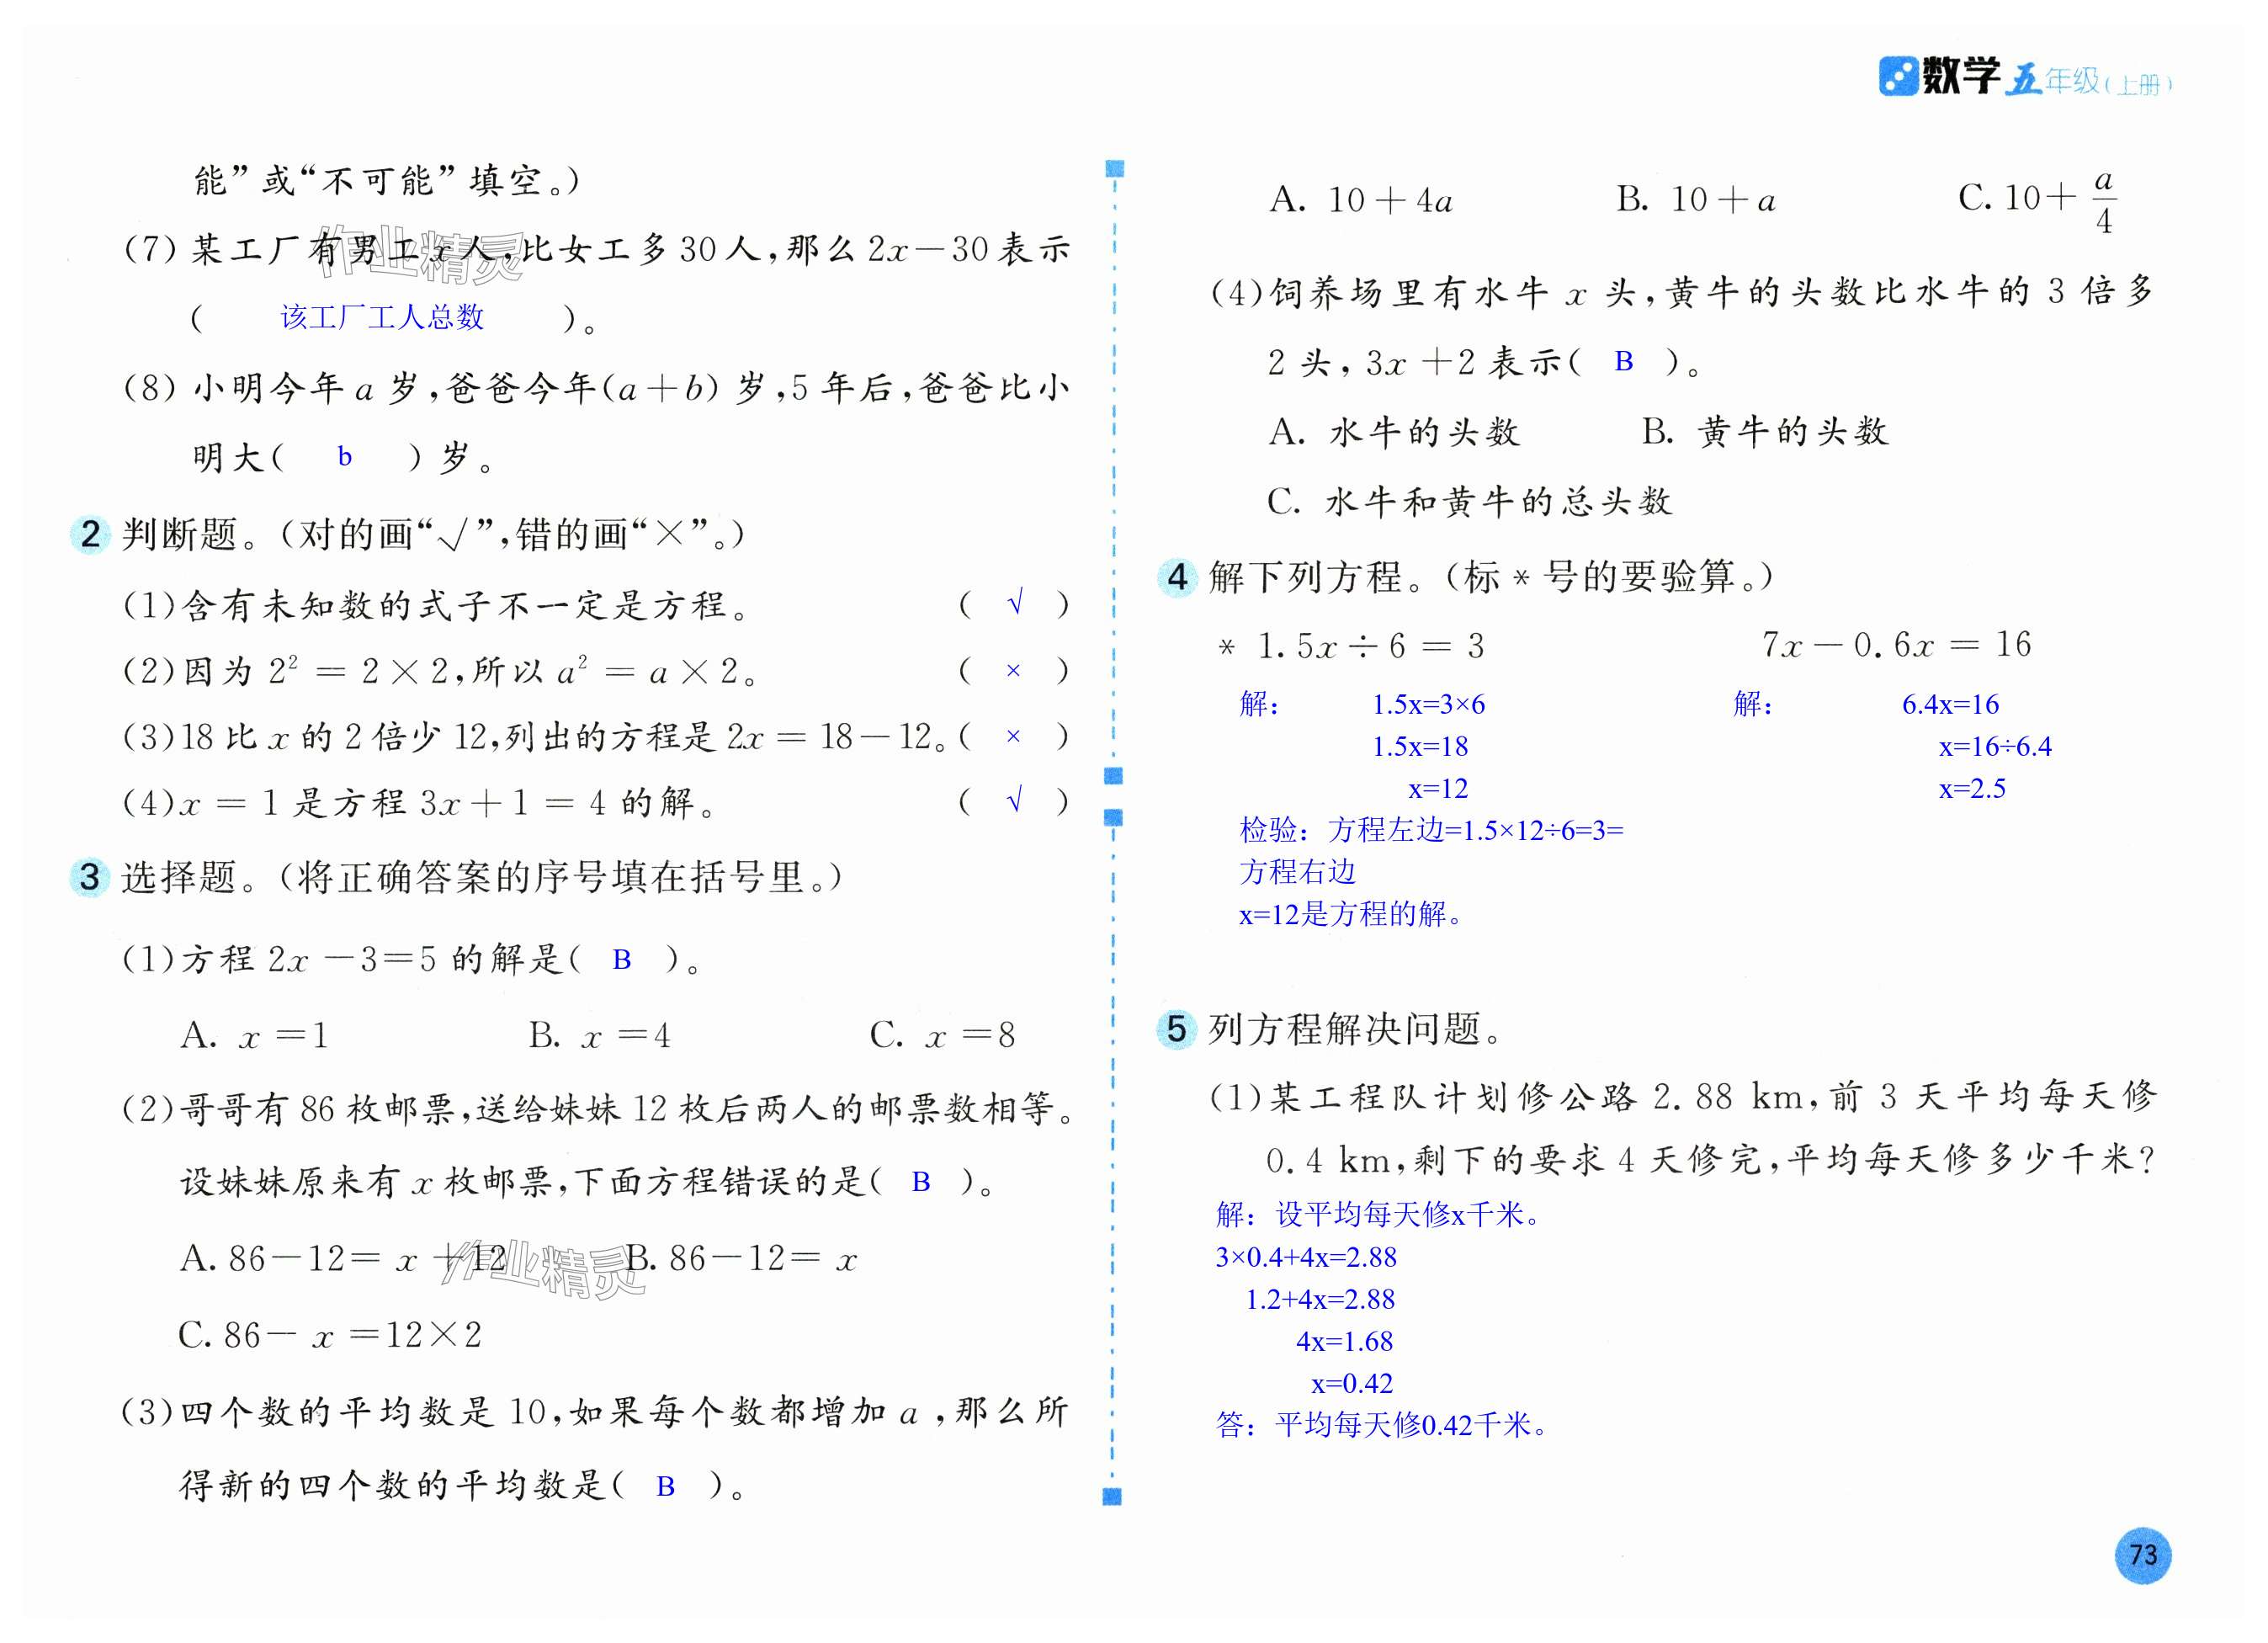Screen dimensions: 2268x1643
Task: Click problem text 某工程队计划修公路
Action: tap(1683, 1097)
